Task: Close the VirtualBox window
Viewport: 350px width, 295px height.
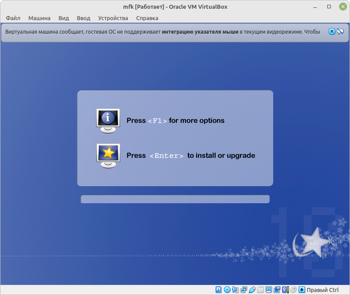Action: point(343,7)
